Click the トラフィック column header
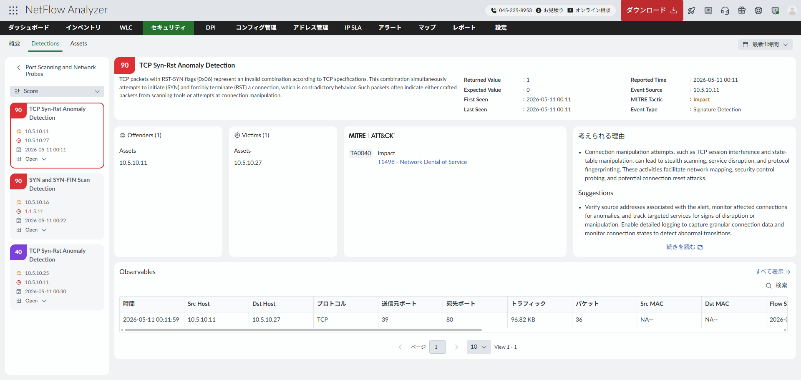The image size is (801, 380). click(x=540, y=304)
